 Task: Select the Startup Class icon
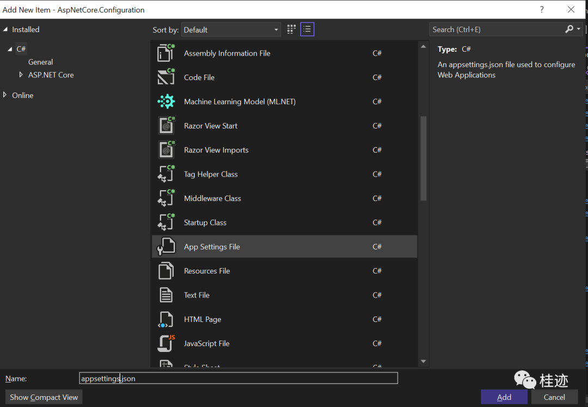[x=166, y=222]
